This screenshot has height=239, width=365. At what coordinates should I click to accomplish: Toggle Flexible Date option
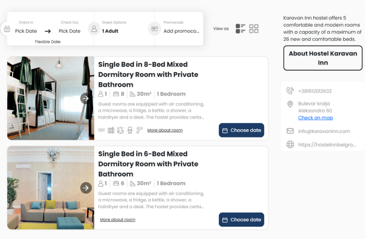pyautogui.click(x=48, y=42)
